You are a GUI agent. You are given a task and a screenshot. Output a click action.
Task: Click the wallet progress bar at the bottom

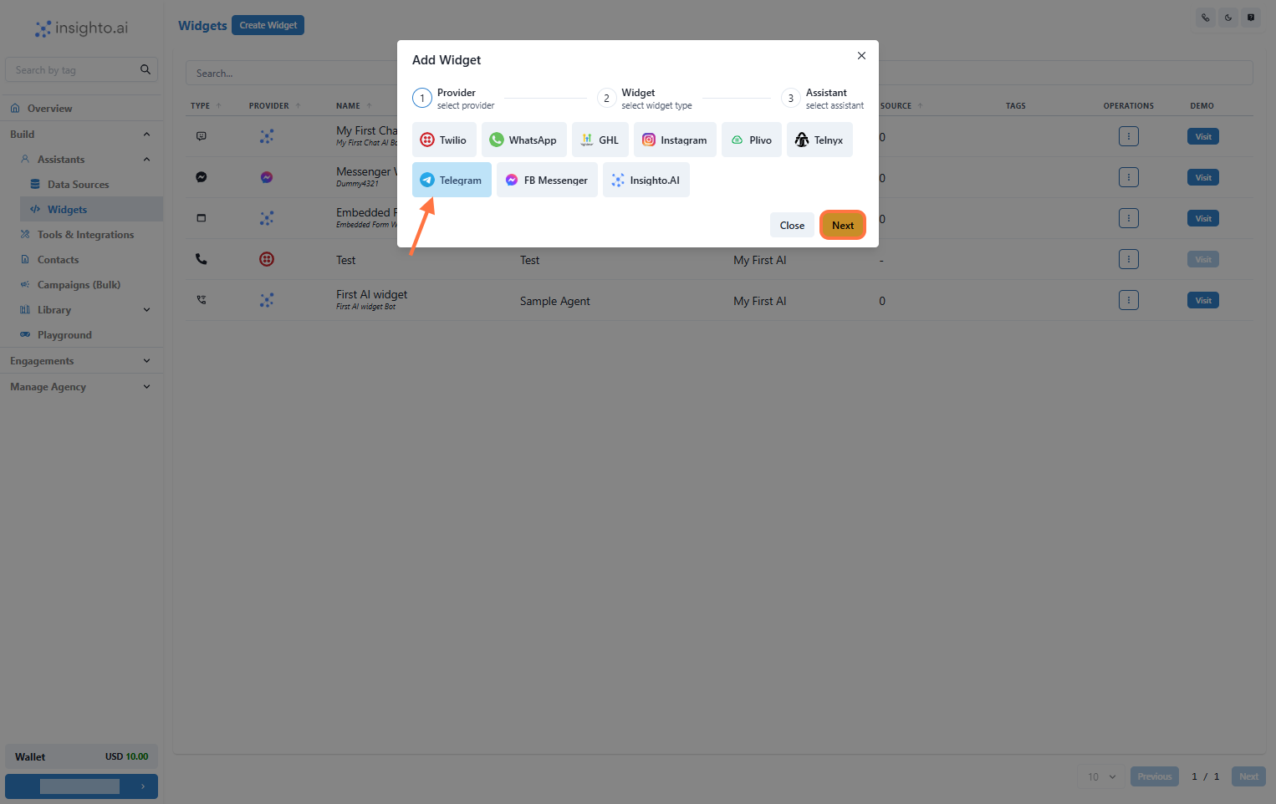(81, 786)
